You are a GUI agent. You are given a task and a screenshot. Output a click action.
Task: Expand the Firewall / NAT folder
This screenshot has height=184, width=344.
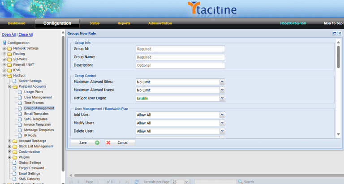point(4,65)
